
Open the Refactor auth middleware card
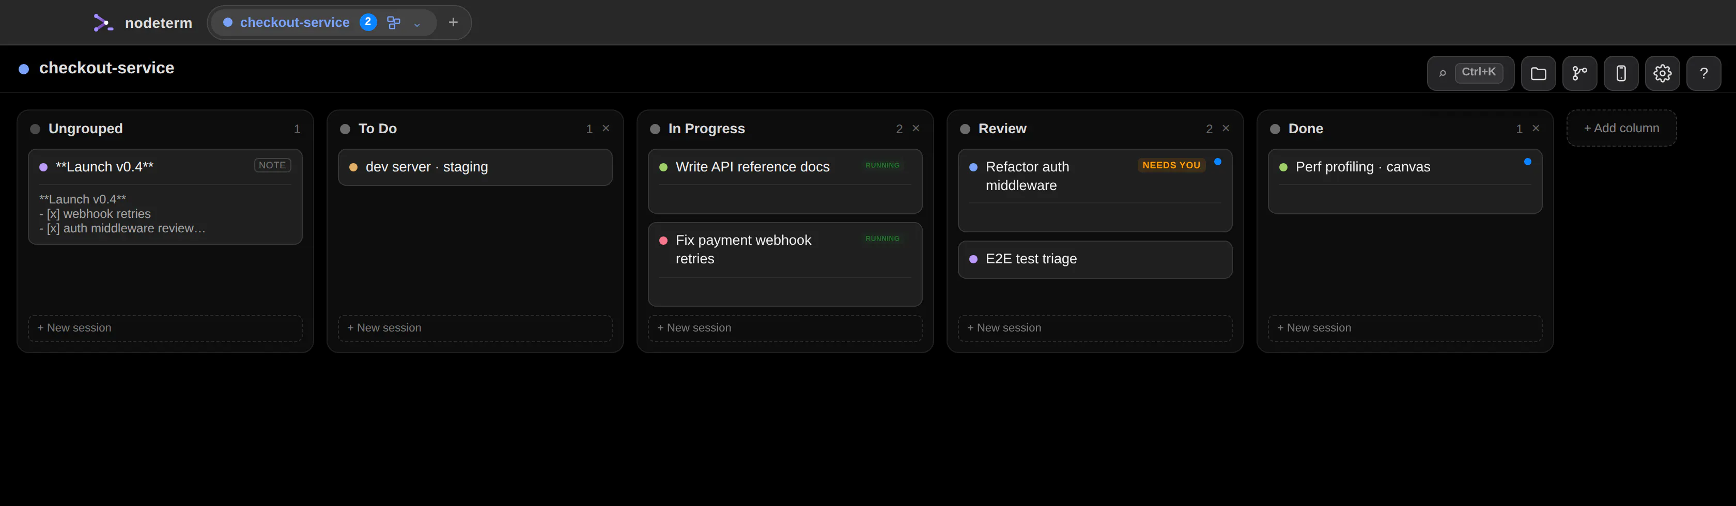[1095, 191]
